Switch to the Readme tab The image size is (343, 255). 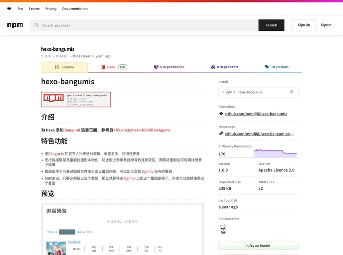pyautogui.click(x=64, y=67)
